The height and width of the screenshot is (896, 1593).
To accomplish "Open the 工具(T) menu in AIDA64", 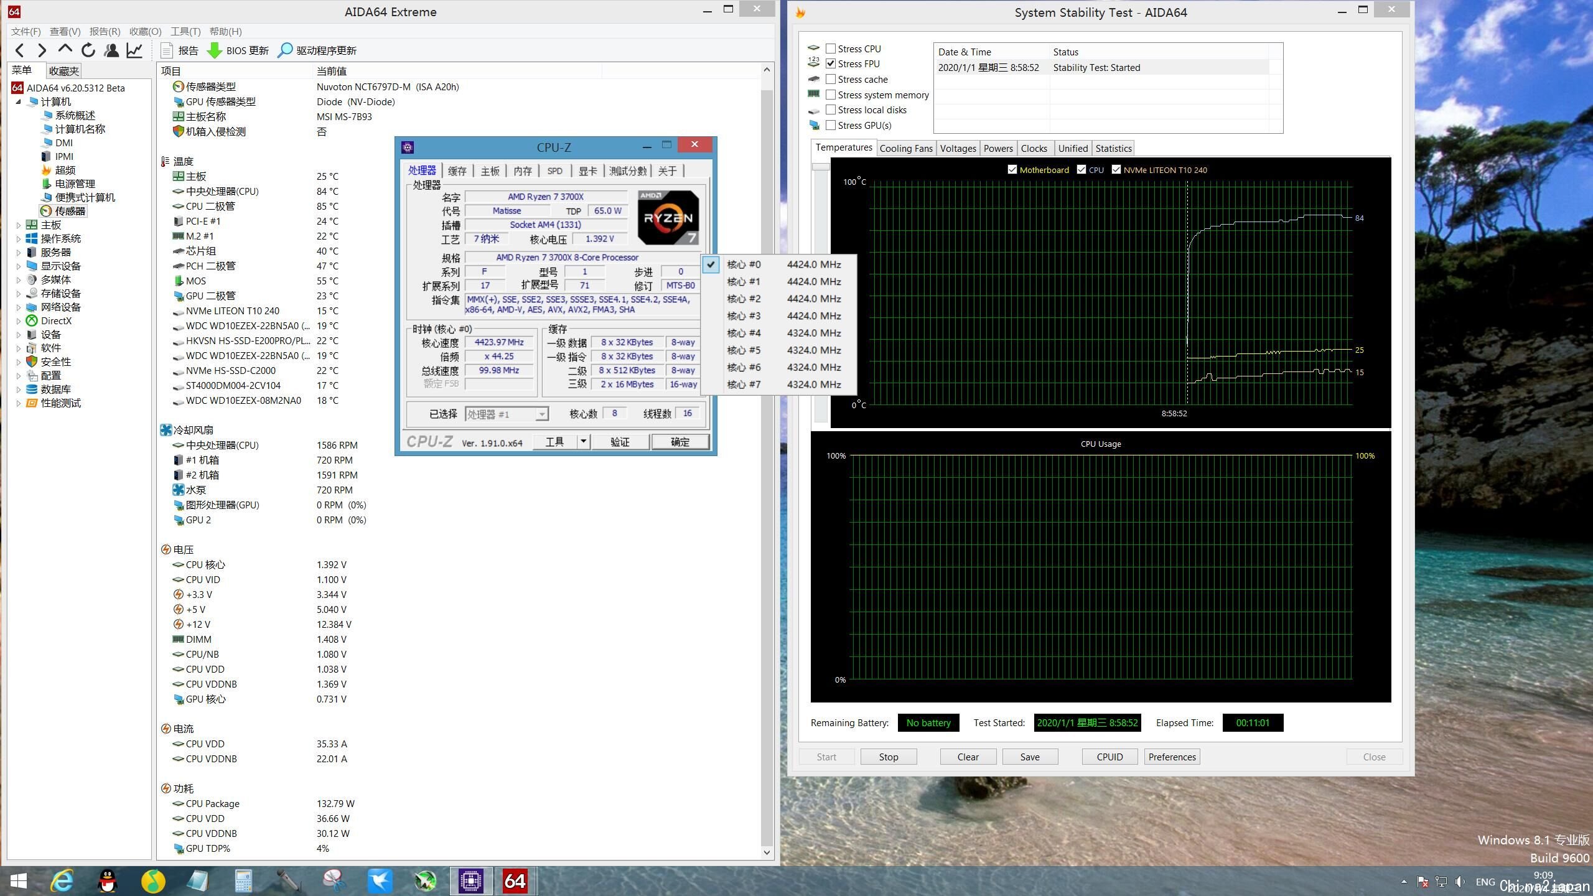I will (x=185, y=31).
